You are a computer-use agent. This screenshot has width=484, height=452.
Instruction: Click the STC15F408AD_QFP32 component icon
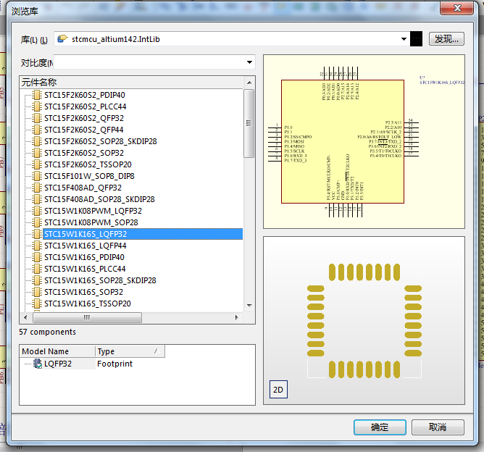[37, 188]
